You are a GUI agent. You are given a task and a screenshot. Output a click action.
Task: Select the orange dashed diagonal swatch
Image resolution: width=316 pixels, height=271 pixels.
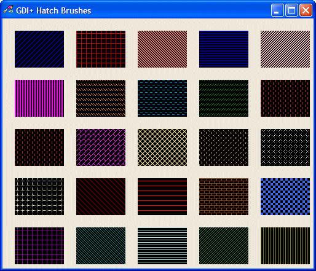tap(101, 98)
